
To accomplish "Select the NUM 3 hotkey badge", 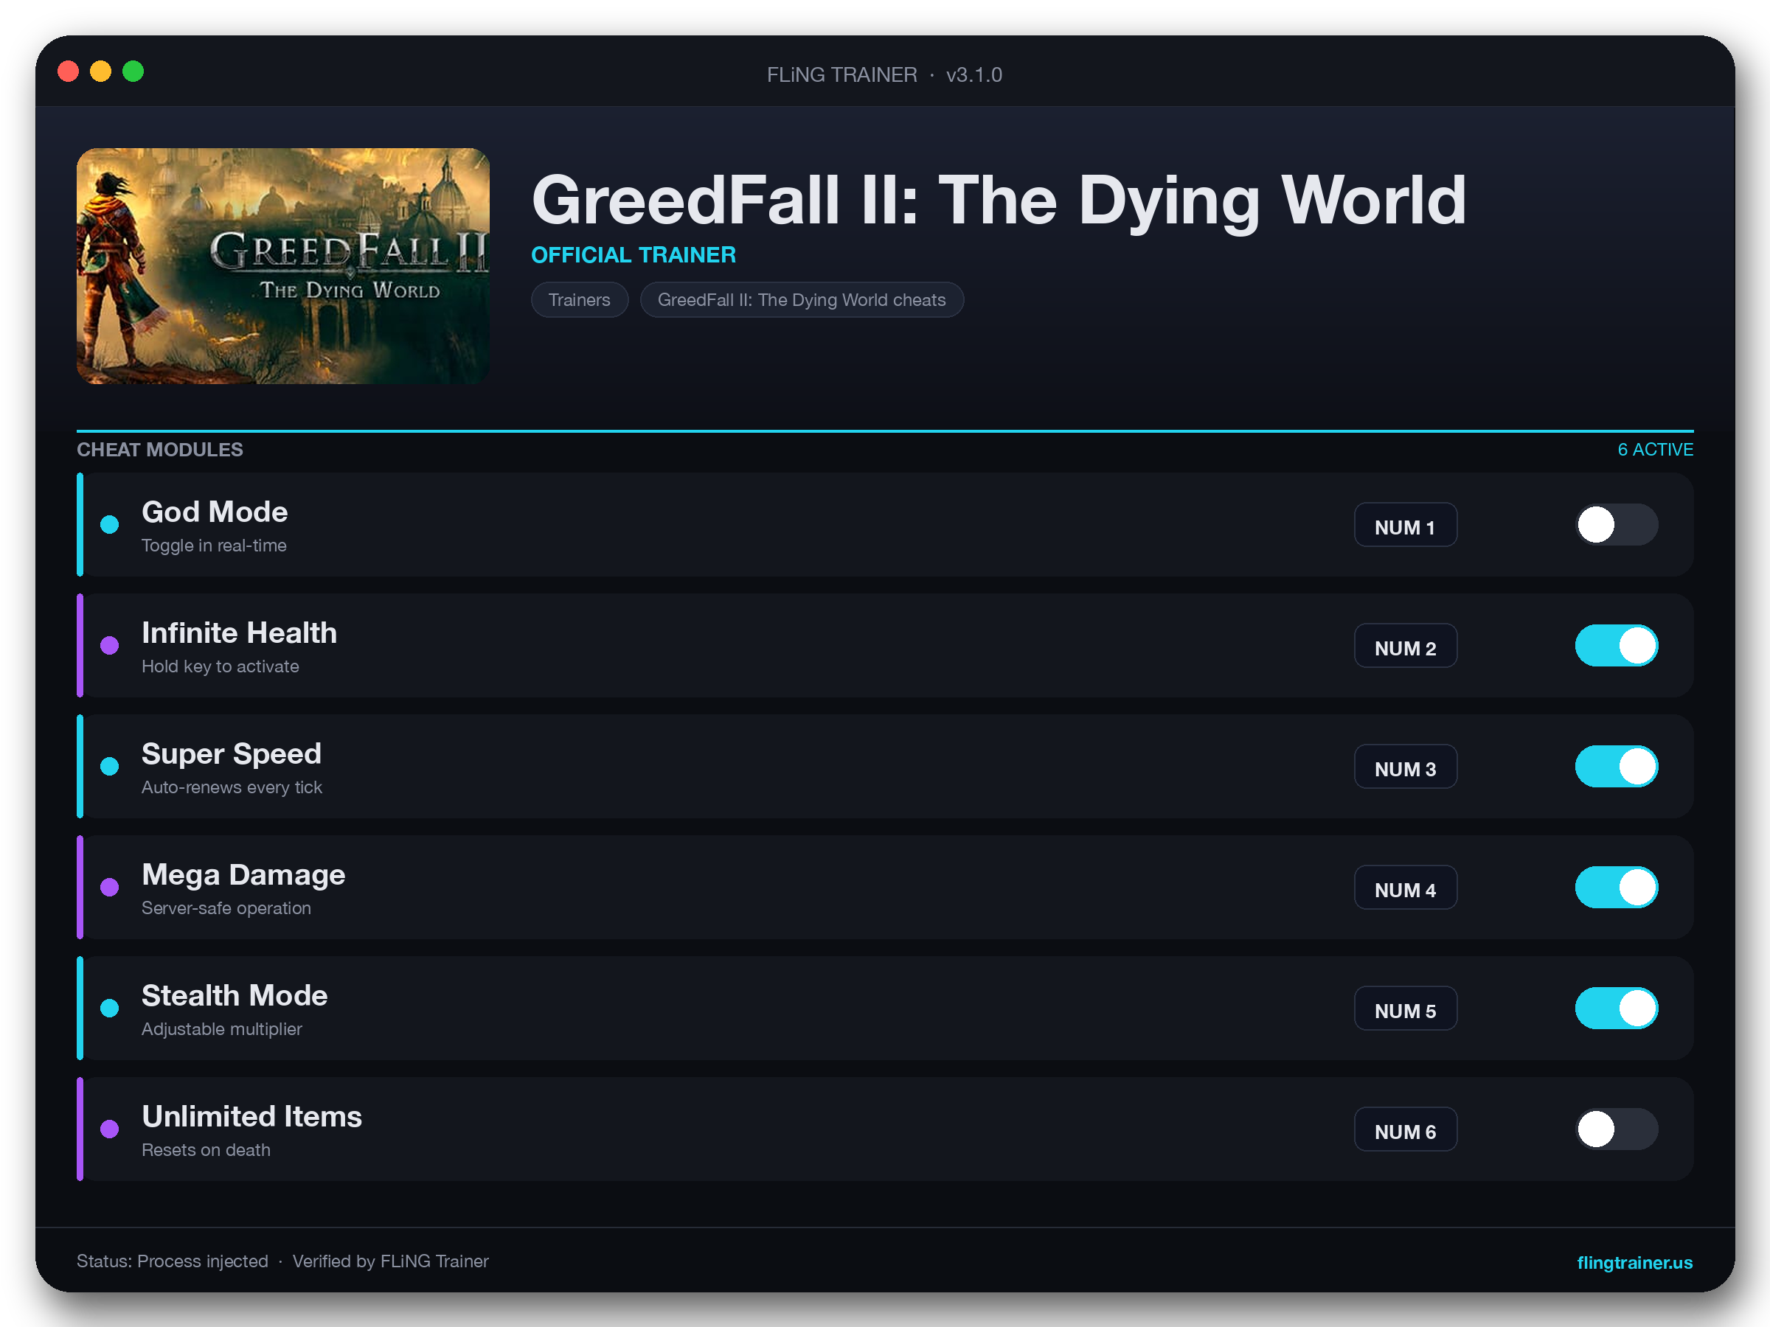I will click(x=1405, y=766).
